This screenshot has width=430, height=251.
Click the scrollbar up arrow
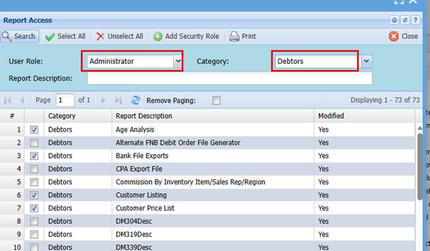click(420, 128)
